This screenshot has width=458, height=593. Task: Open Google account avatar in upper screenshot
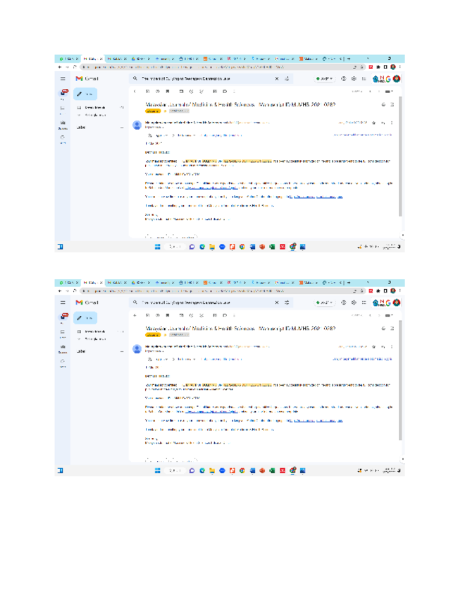[x=397, y=79]
